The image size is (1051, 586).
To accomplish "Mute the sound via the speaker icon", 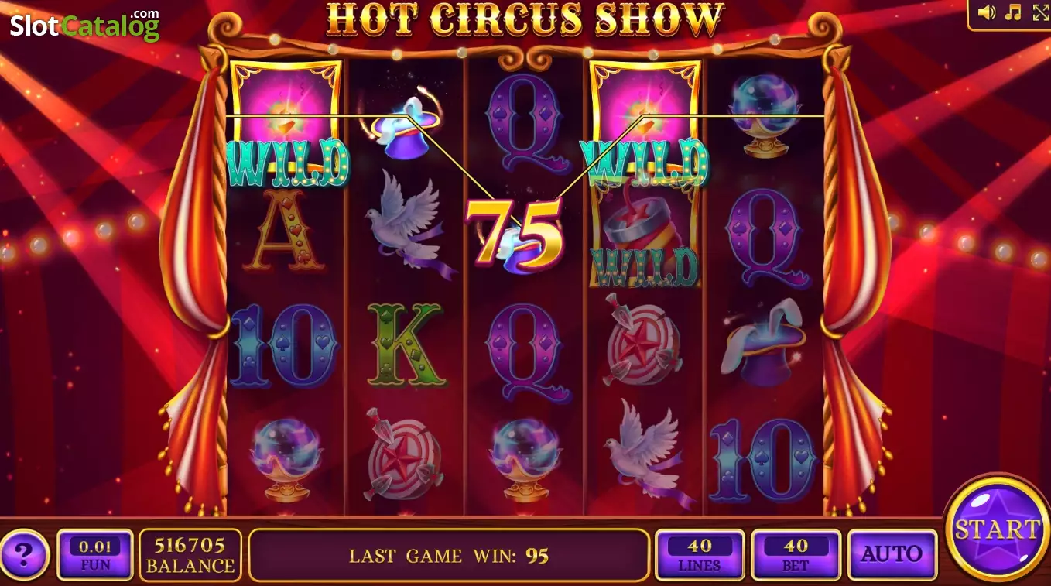I will 986,12.
